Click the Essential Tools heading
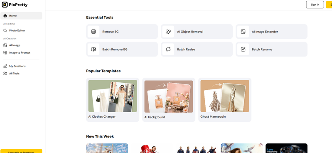The image size is (332, 153). click(100, 17)
